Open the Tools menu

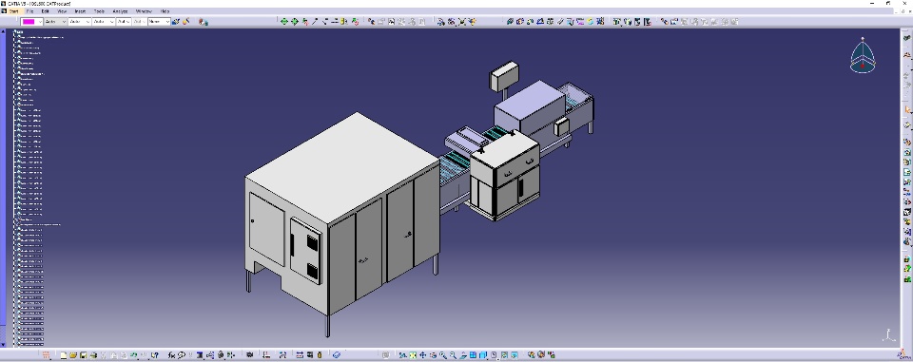(99, 11)
